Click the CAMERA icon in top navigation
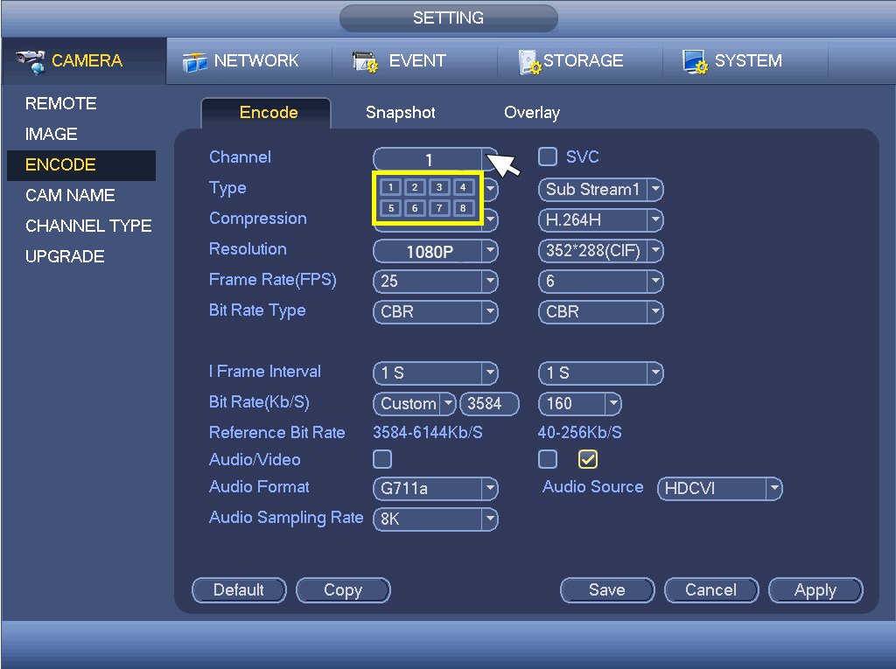The height and width of the screenshot is (669, 896). pos(31,59)
